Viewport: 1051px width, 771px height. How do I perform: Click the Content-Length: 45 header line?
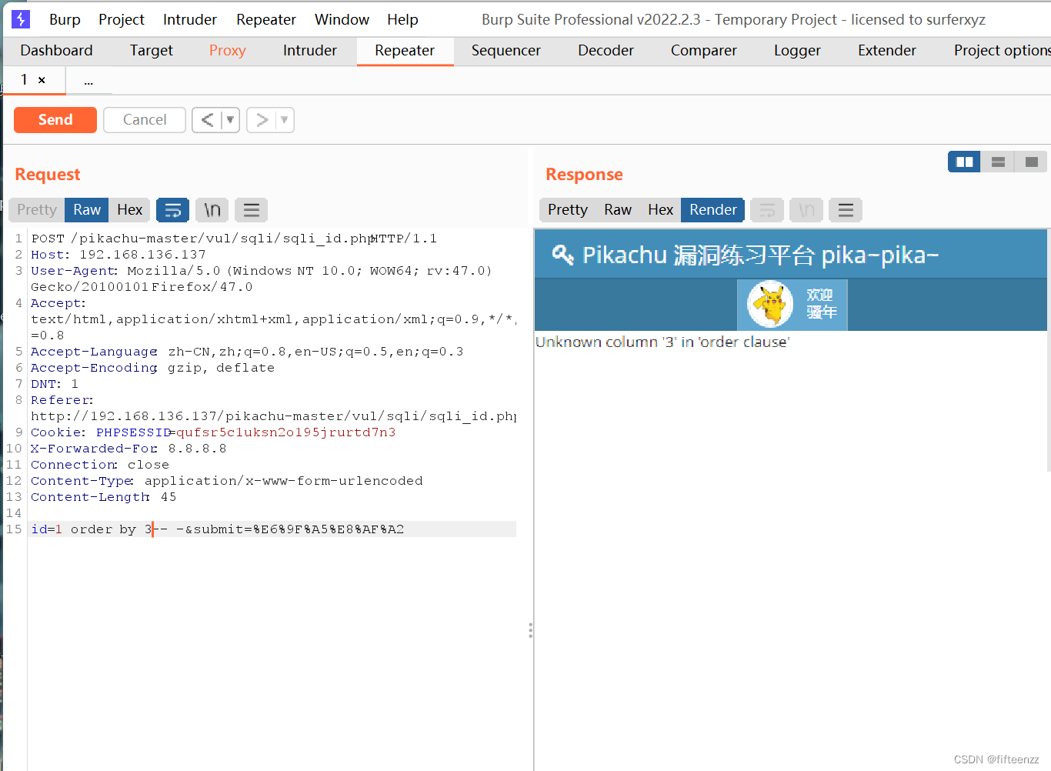point(104,496)
